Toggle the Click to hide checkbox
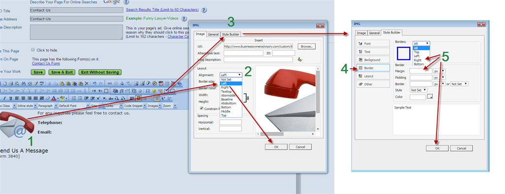The height and width of the screenshot is (194, 505). 33,50
